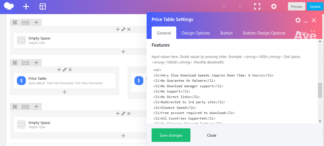Switch to the General tab
324x146 pixels.
(164, 33)
